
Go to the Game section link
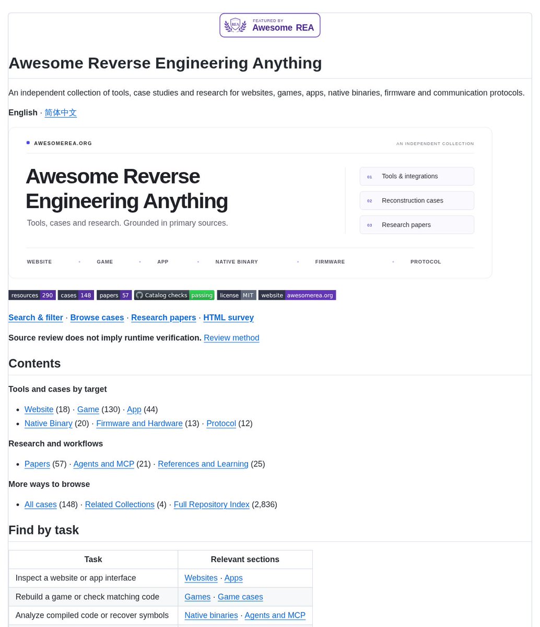pos(88,409)
